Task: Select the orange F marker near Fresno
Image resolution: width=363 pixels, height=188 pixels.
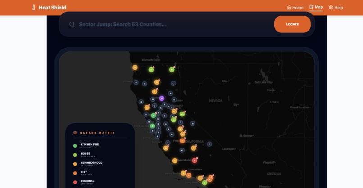Action: [x=182, y=141]
